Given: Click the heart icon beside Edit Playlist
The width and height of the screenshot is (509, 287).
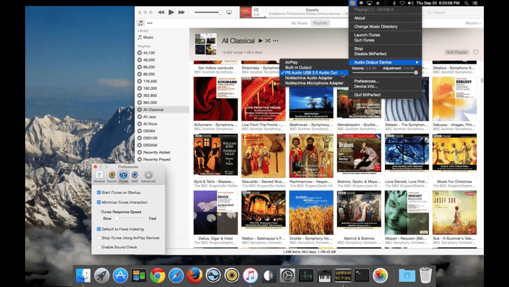Looking at the screenshot, I should click(476, 52).
